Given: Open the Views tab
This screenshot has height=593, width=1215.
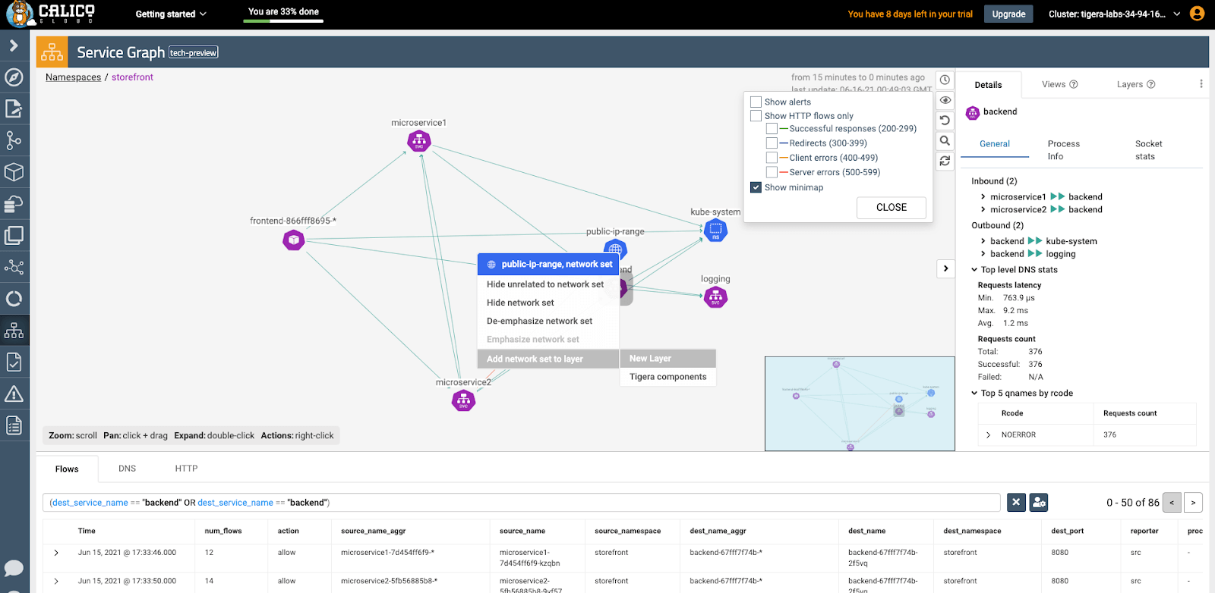Looking at the screenshot, I should [1059, 84].
